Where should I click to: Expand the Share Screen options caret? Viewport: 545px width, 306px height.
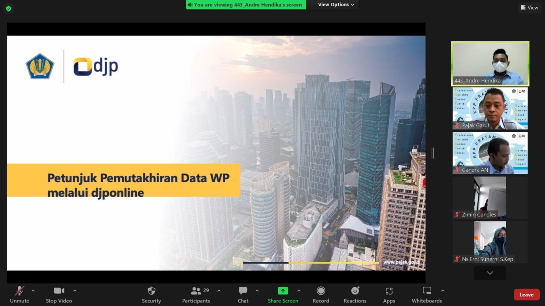[x=299, y=291]
